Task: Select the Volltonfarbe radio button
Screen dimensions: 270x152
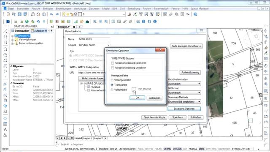Action: (112, 90)
